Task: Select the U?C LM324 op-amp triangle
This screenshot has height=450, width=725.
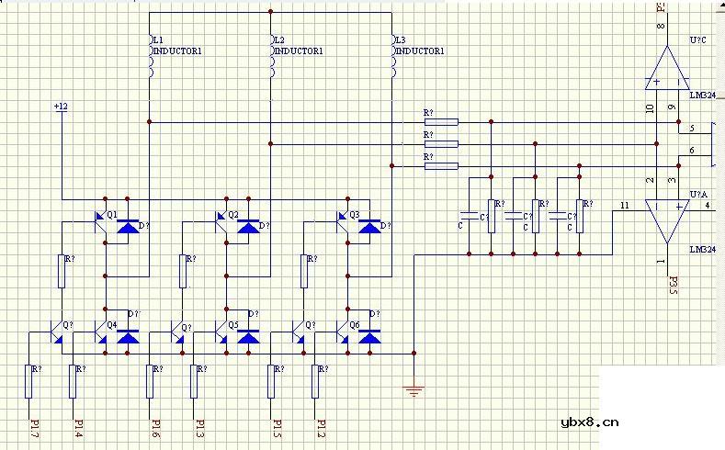Action: click(666, 69)
